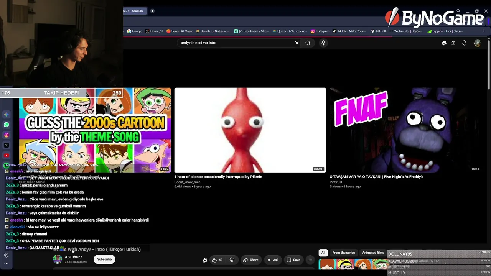Expand the hidden bookmarks overflow chevron

pos(483,31)
